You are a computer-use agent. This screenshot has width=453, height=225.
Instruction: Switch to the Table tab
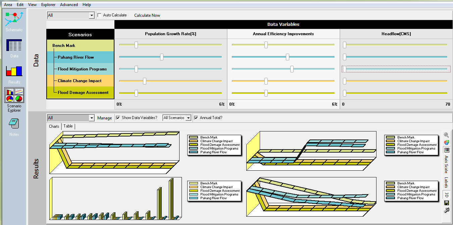tap(68, 126)
